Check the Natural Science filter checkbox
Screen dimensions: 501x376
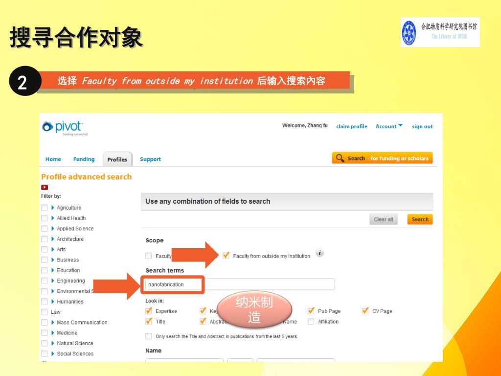tap(45, 343)
